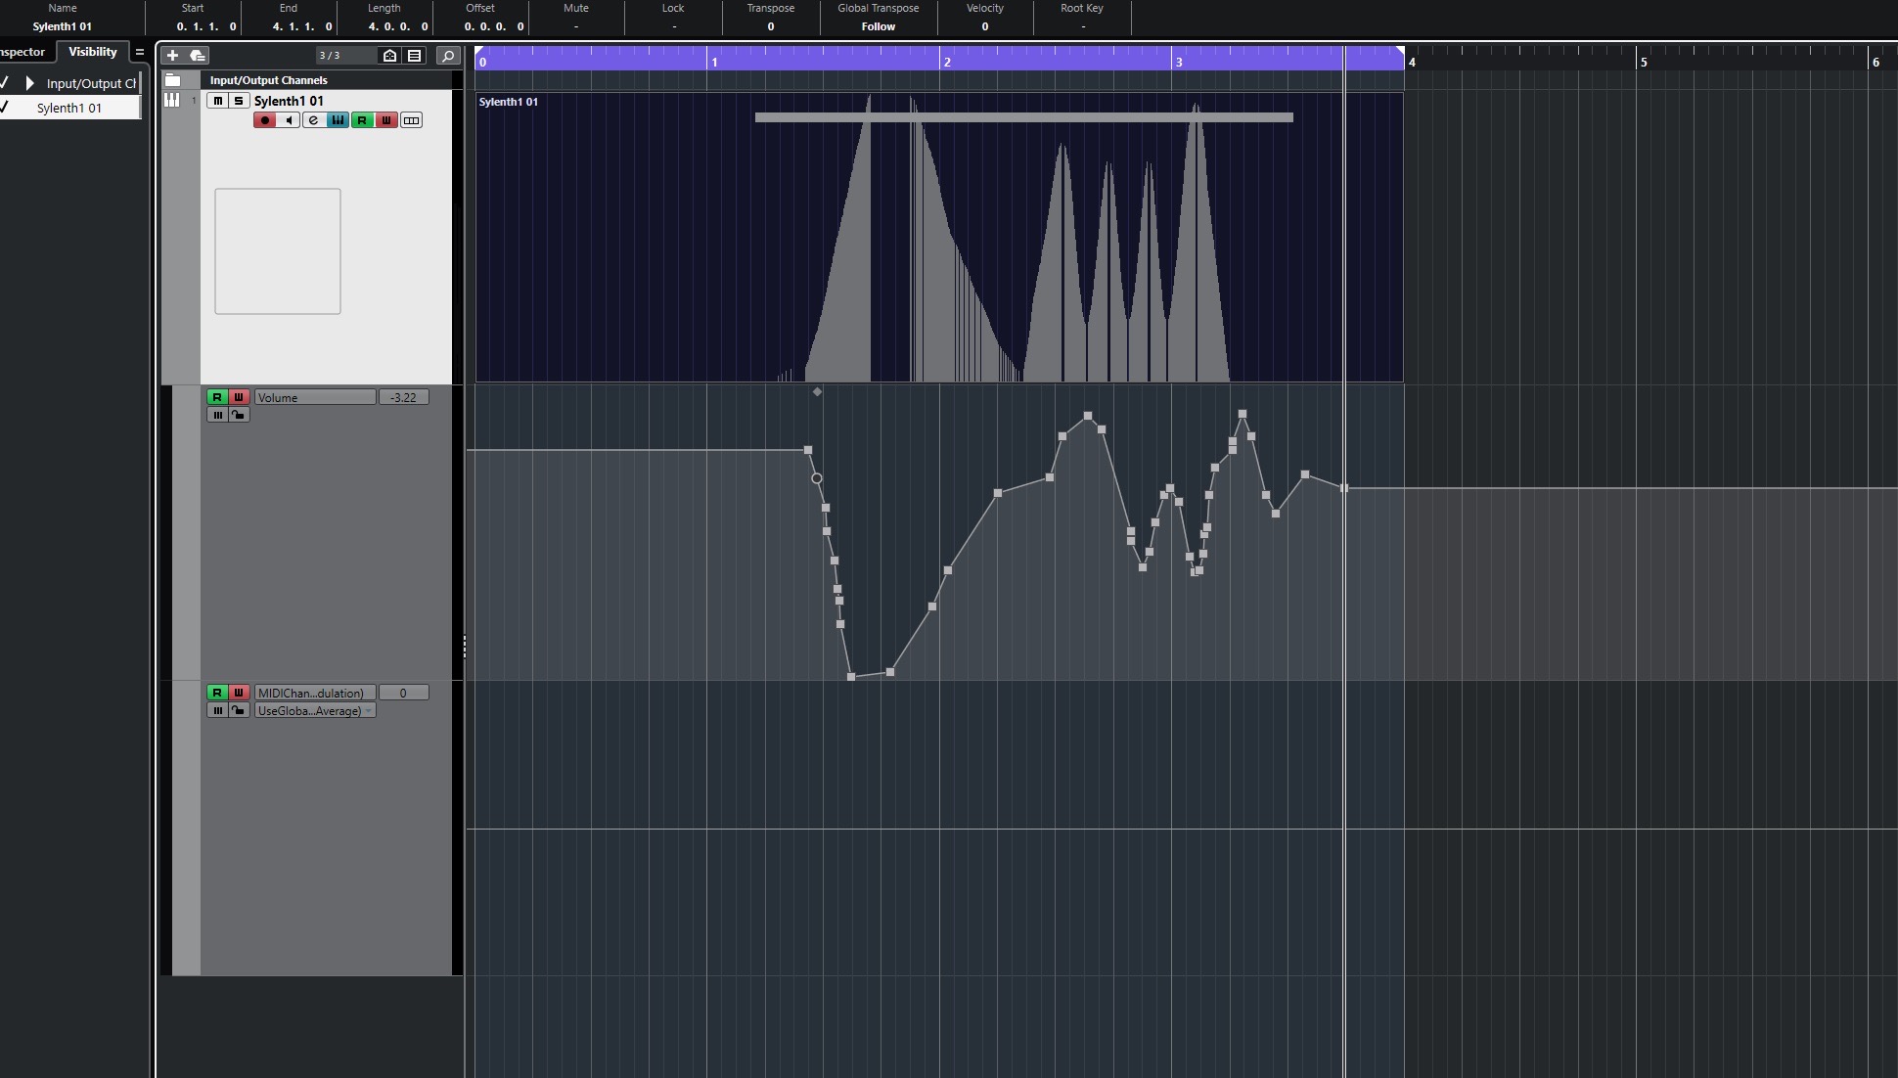Viewport: 1898px width, 1078px height.
Task: Add a new track with the plus icon
Action: click(172, 56)
